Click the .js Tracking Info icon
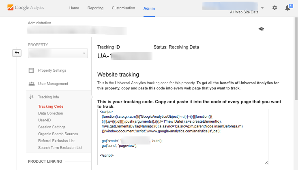 (x=31, y=97)
